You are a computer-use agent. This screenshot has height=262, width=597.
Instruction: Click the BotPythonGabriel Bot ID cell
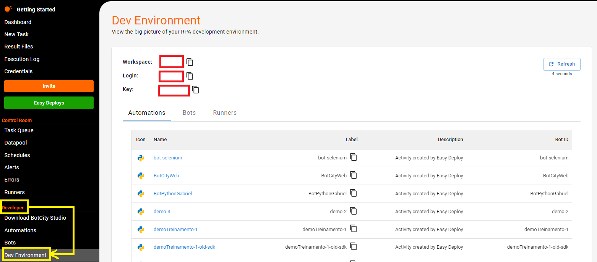click(x=549, y=193)
